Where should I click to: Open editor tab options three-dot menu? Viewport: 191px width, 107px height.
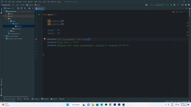(x=187, y=8)
